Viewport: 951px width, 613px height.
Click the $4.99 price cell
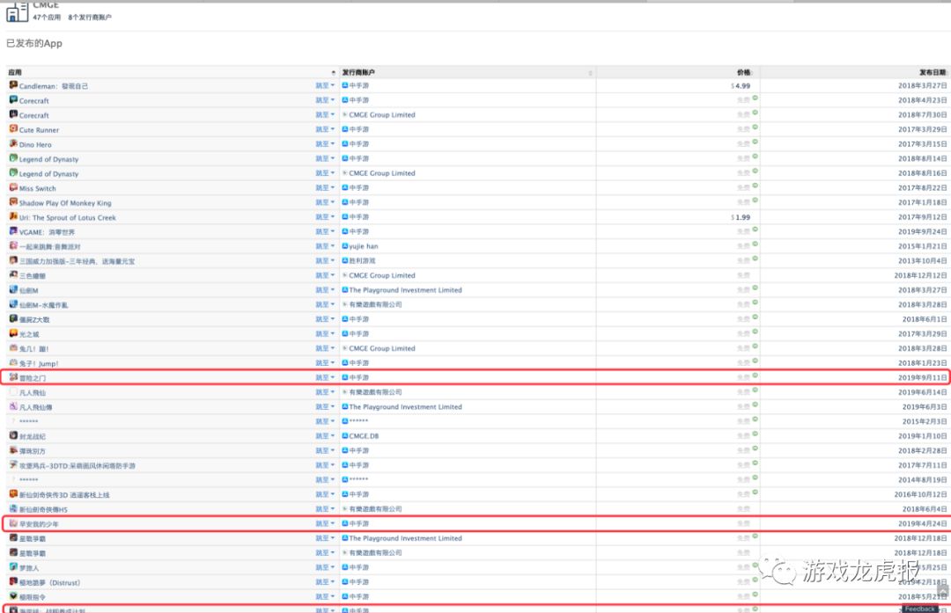(741, 86)
